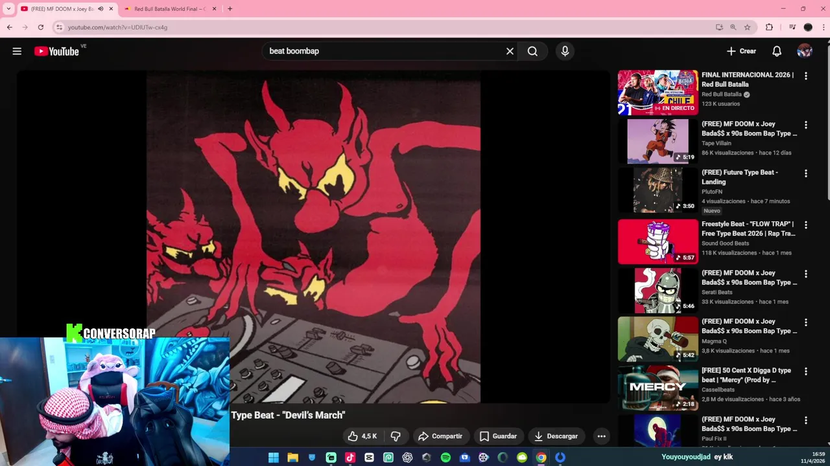Screen dimensions: 830x466
Task: Go back with the browser back arrow
Action: click(x=9, y=27)
